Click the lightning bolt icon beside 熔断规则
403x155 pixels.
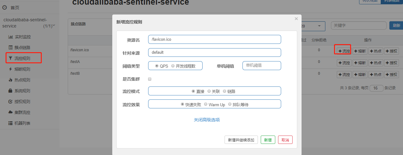(x=11, y=69)
